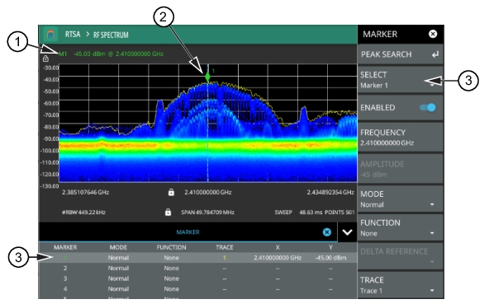
Task: Collapse marker table using chevron button
Action: click(x=347, y=232)
